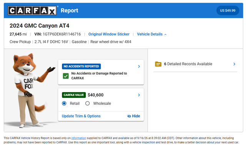Expand the CARFAX Value chevron arrow
Screen dimensions: 246x145
coord(139,95)
